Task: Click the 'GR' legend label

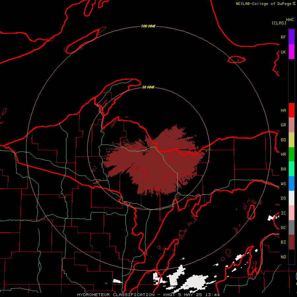Action: 283,125
